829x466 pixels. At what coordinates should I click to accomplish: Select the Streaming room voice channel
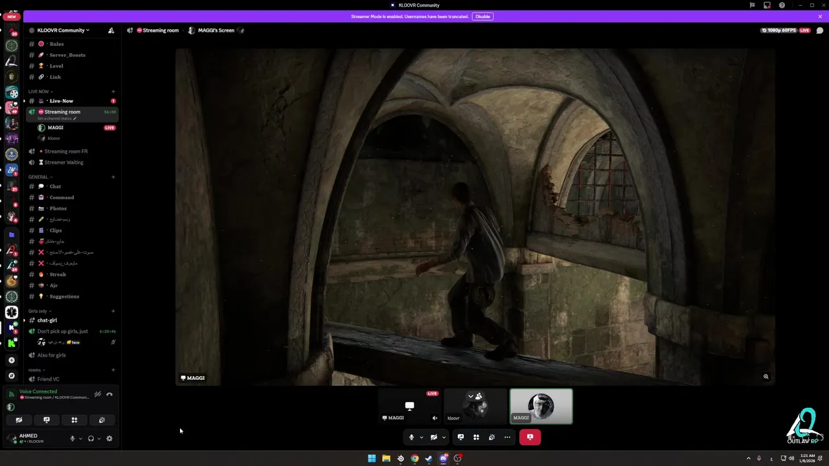pos(72,112)
